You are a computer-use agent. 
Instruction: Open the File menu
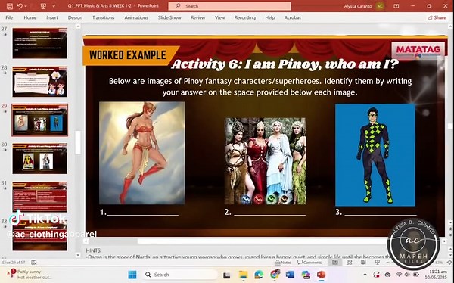click(x=9, y=17)
